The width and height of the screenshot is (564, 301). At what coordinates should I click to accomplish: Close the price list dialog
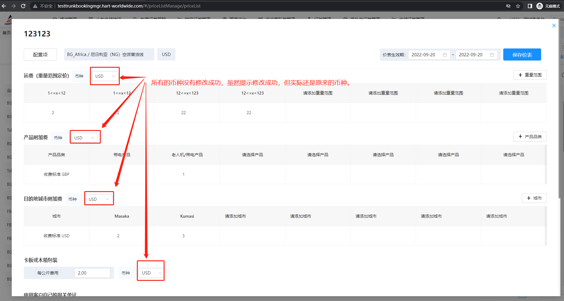point(554,26)
